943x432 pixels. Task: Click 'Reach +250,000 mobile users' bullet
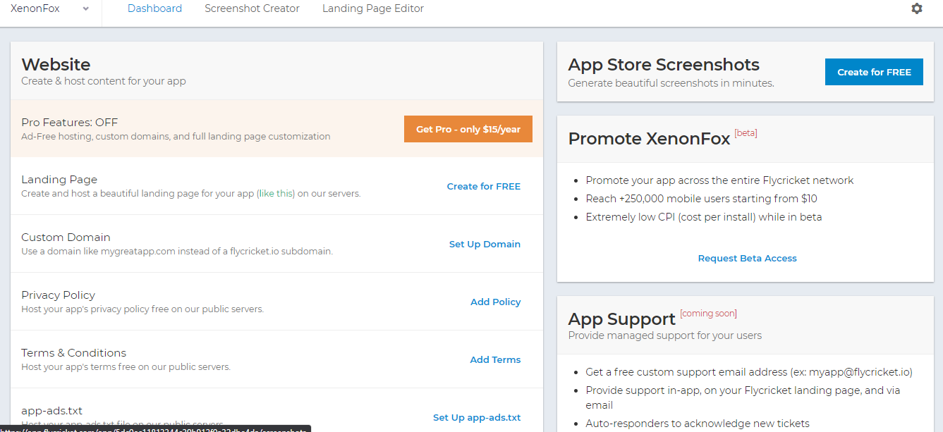(701, 199)
